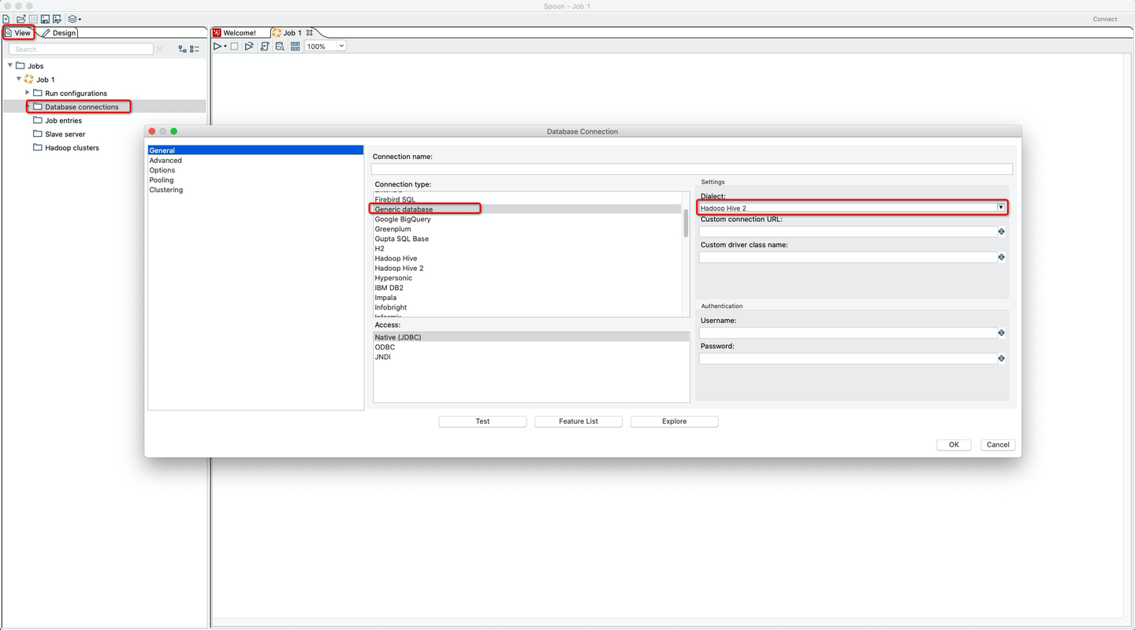Click variable icon beside Custom connection URL
1135x630 pixels.
tap(1002, 232)
